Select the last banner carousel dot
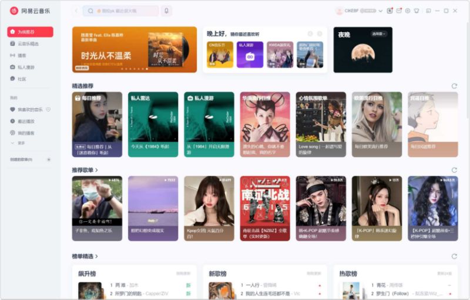This screenshot has height=300, width=470. (x=146, y=69)
